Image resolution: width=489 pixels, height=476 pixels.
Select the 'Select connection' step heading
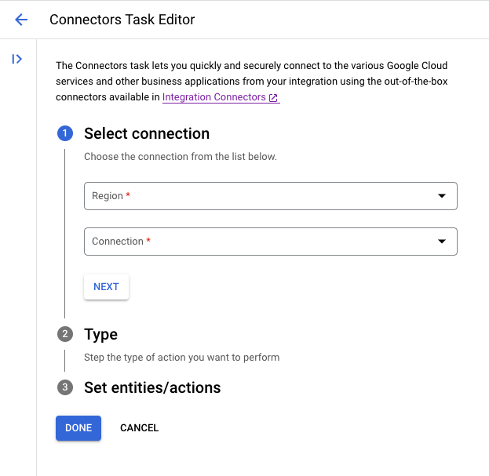[147, 133]
